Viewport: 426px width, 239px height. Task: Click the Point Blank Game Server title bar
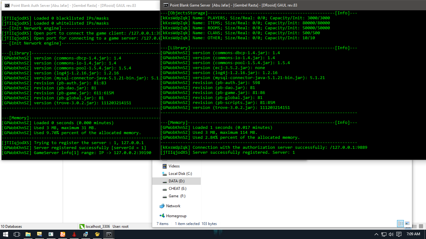point(293,5)
